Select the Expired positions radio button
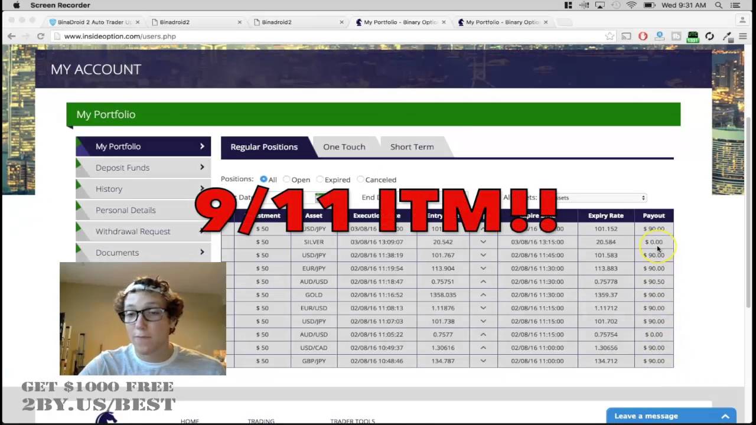 pyautogui.click(x=320, y=179)
